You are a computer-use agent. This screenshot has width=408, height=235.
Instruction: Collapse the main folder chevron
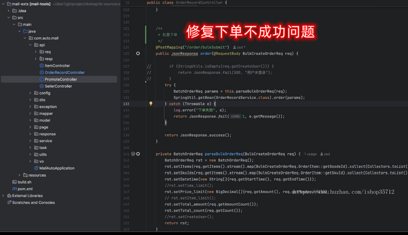point(14,24)
